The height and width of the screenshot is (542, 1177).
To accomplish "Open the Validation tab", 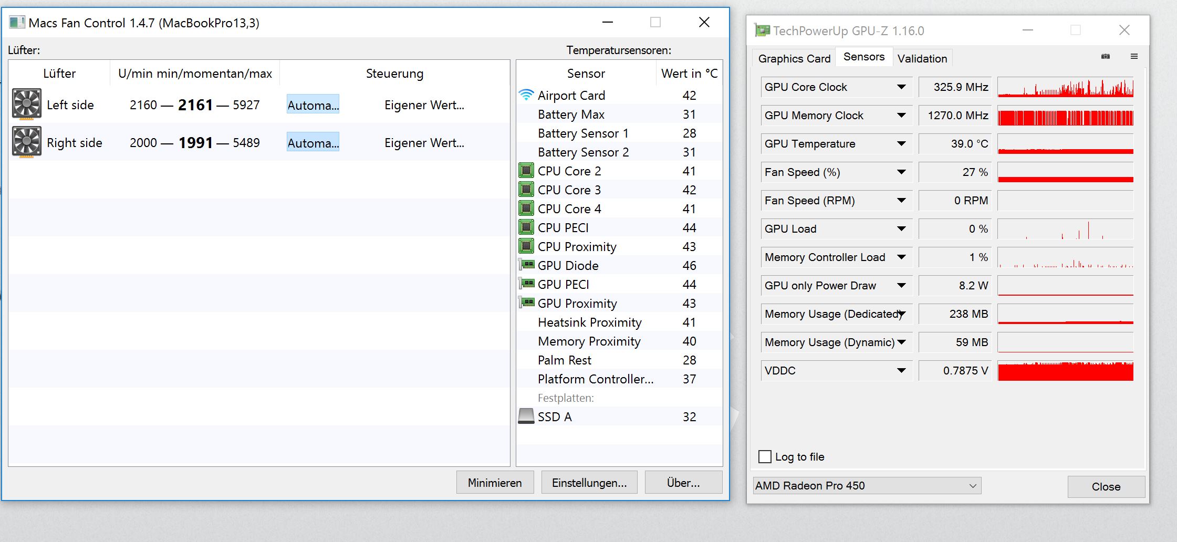I will point(922,58).
